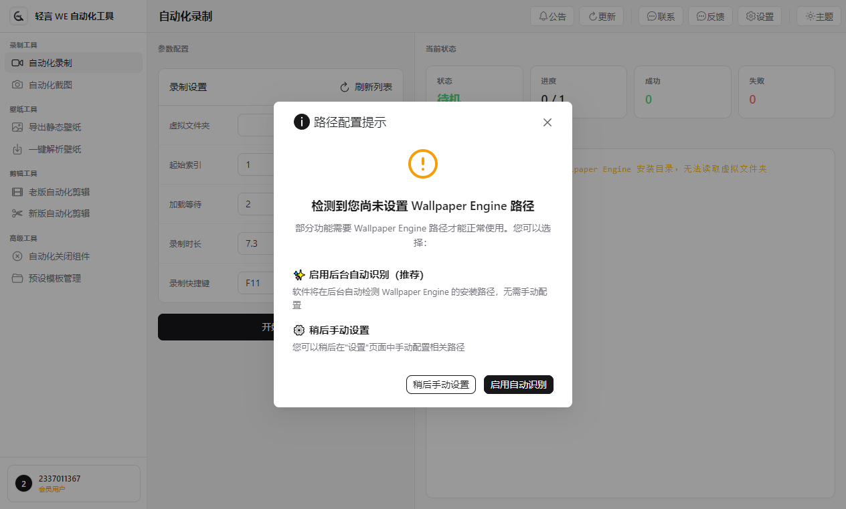Viewport: 846px width, 509px height.
Task: View announcements via 公告
Action: 552,15
